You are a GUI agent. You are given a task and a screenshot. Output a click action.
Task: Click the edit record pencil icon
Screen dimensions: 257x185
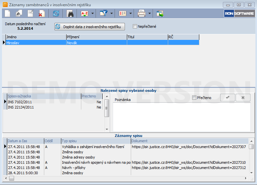click(x=30, y=13)
